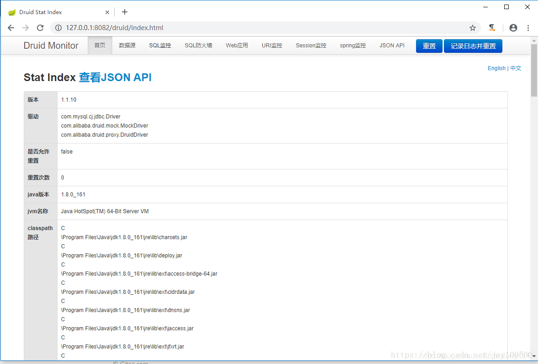Go to SQL防火墙 page
538x364 pixels.
(198, 46)
